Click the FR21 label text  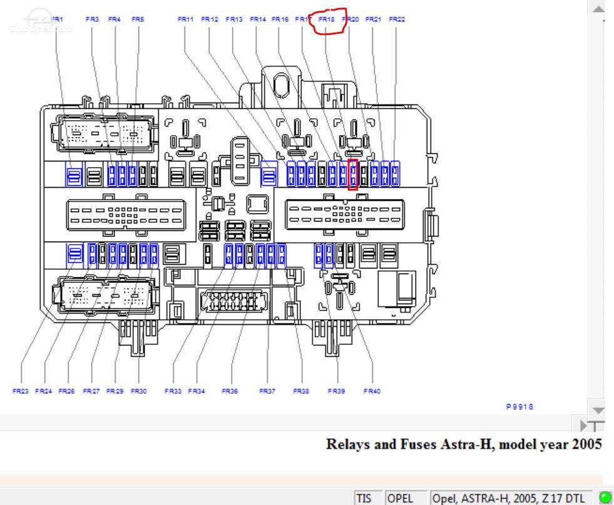pyautogui.click(x=373, y=19)
